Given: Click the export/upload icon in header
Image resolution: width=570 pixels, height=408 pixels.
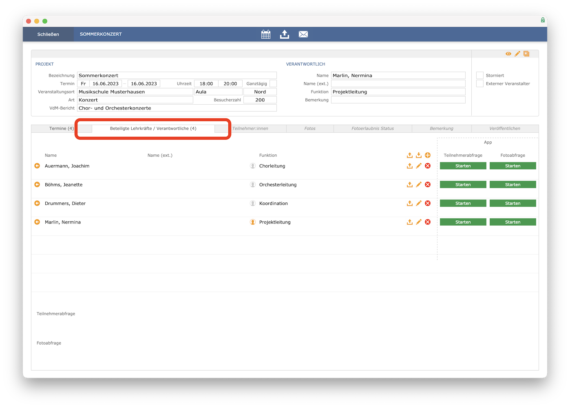Looking at the screenshot, I should (285, 34).
